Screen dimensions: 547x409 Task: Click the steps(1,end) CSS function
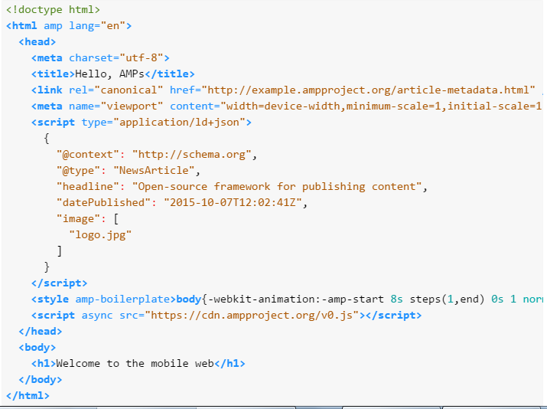coord(448,299)
